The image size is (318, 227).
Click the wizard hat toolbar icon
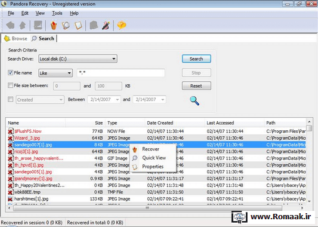click(94, 26)
